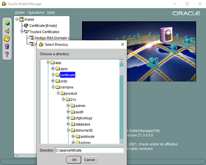Click the Help question mark icon
Image resolution: width=206 pixels, height=165 pixels.
point(7,54)
